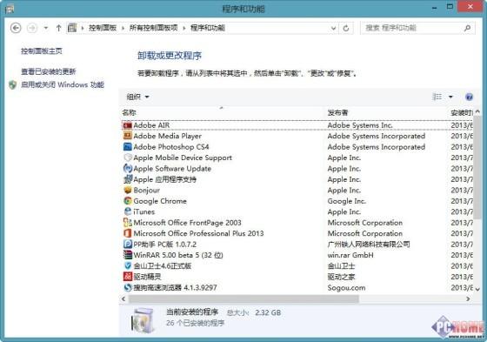Open 查看已安装的更新 link

coord(49,71)
